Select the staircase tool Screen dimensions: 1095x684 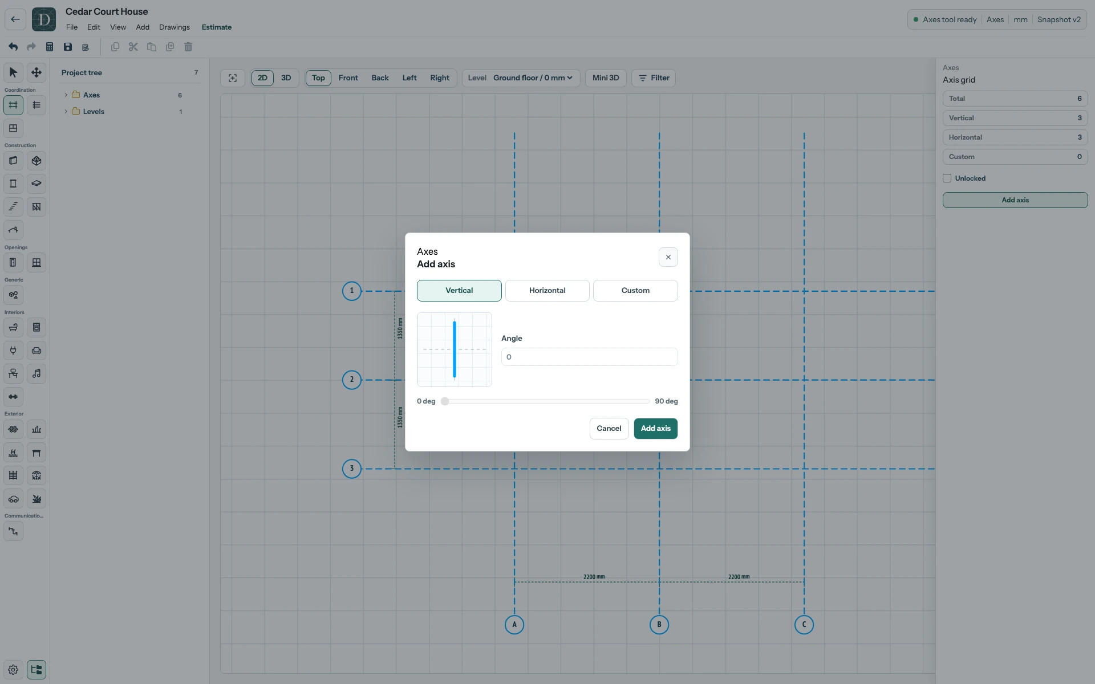[13, 207]
